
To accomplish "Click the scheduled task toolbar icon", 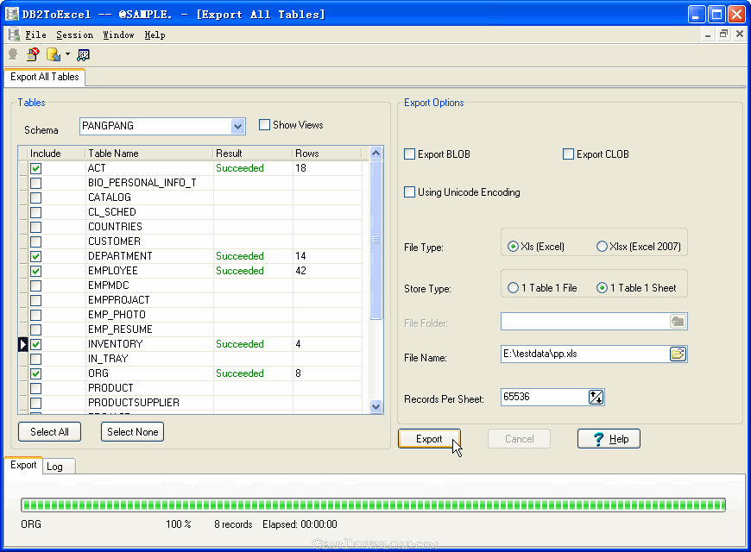I will coord(83,55).
